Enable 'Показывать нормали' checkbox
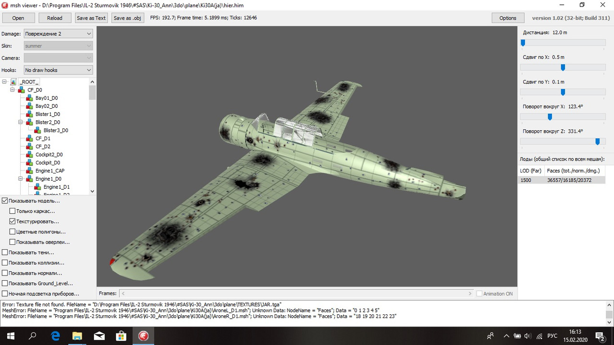 tap(5, 273)
